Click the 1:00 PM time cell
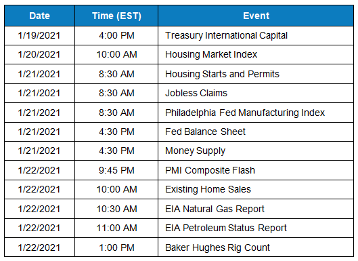Screen dimensions: 358x261 [116, 247]
